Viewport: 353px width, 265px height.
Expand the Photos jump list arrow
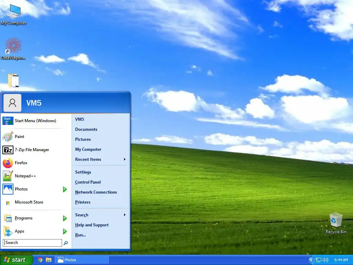point(65,189)
